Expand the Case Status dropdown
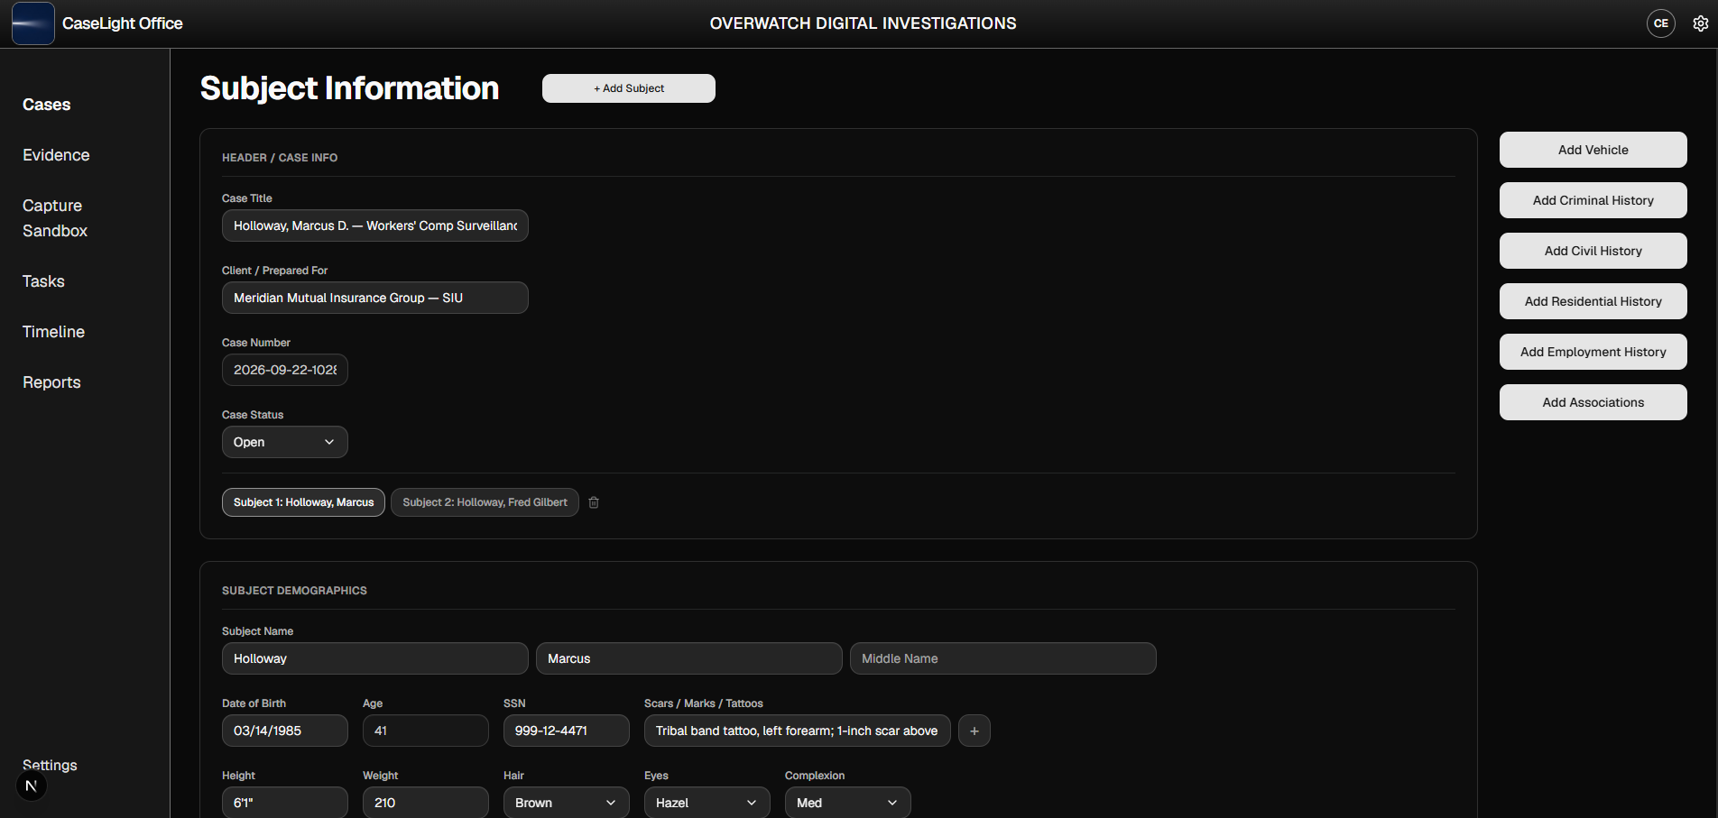The width and height of the screenshot is (1718, 818). pyautogui.click(x=285, y=442)
